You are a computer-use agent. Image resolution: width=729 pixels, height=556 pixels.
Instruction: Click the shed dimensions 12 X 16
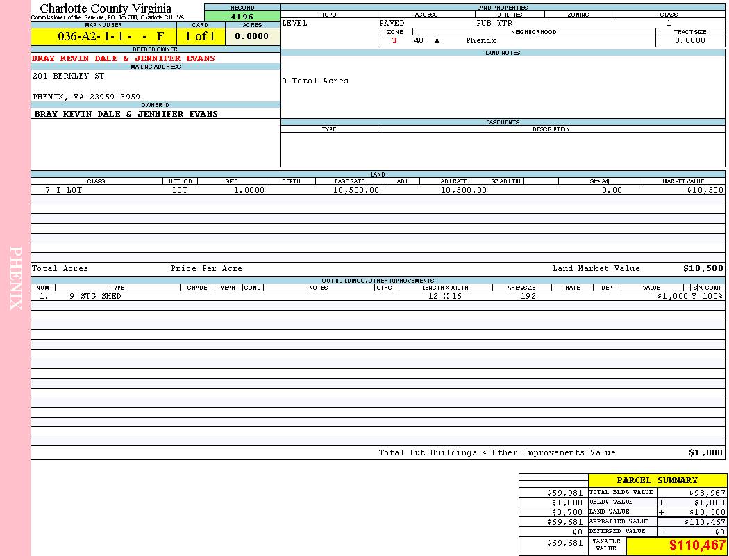click(x=444, y=296)
